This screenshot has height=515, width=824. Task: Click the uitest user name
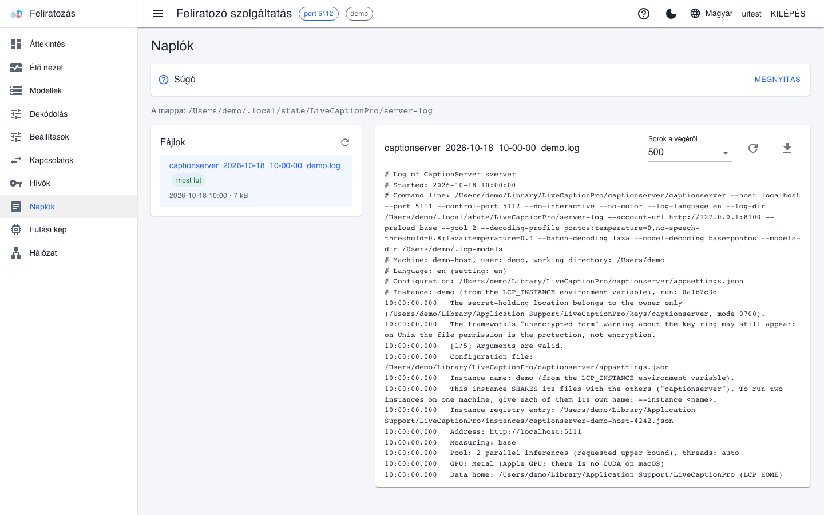coord(751,14)
